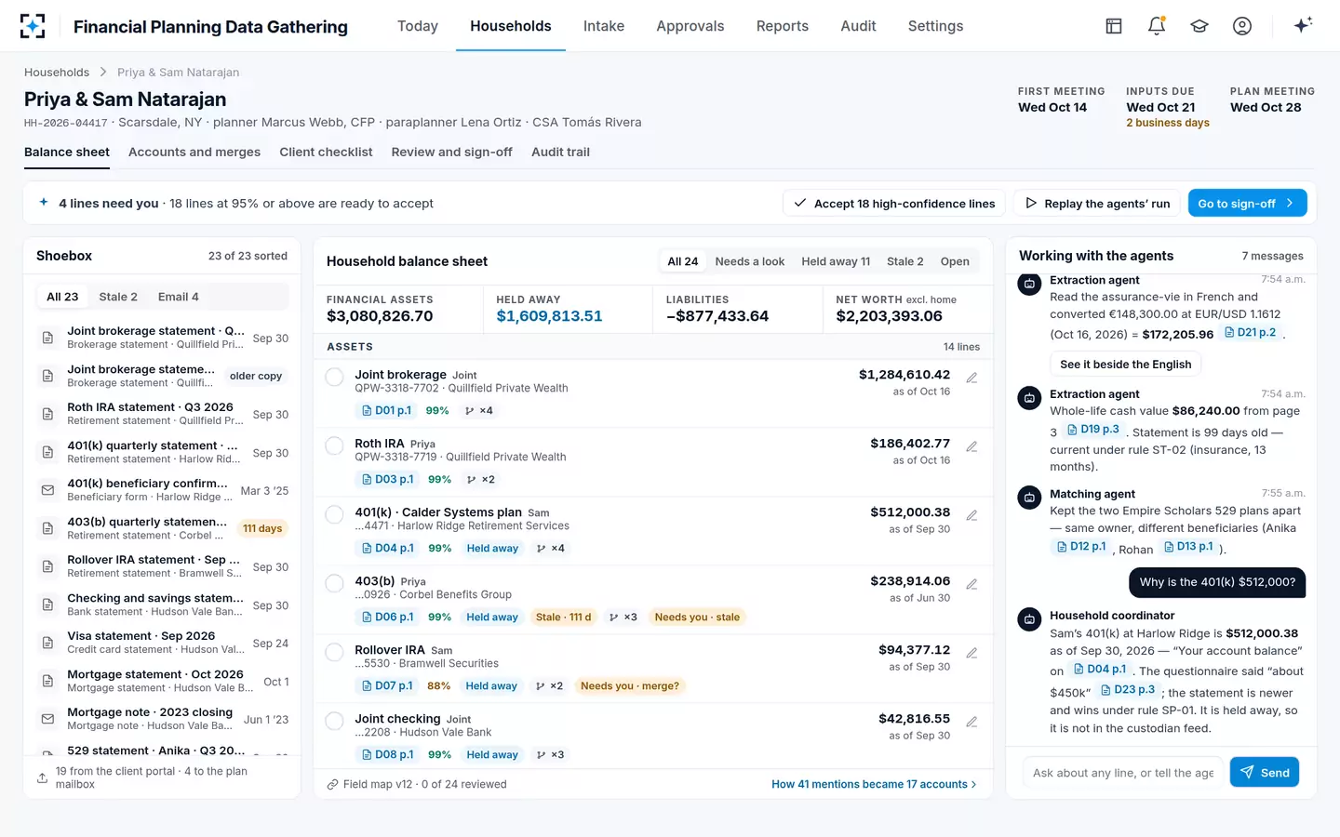Check the Joint checking line circle
Viewport: 1340px width, 837px height.
pyautogui.click(x=334, y=721)
